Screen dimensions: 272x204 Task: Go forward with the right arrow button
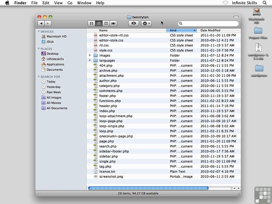48,23
